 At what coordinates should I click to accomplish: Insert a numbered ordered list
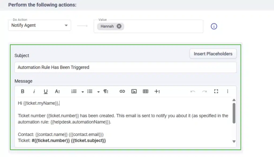[x=74, y=91]
